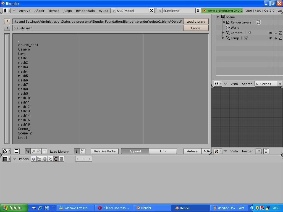Decrease the frame number with left arrow
This screenshot has width=283, height=212.
(x=77, y=159)
